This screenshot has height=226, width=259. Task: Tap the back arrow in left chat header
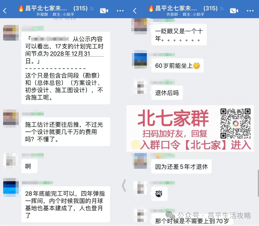[5, 11]
